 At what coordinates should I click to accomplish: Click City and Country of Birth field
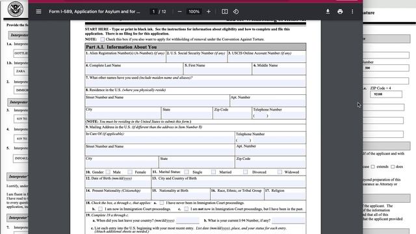[229, 183]
